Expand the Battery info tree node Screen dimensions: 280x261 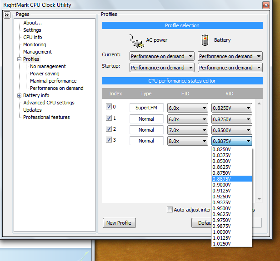tap(19, 96)
